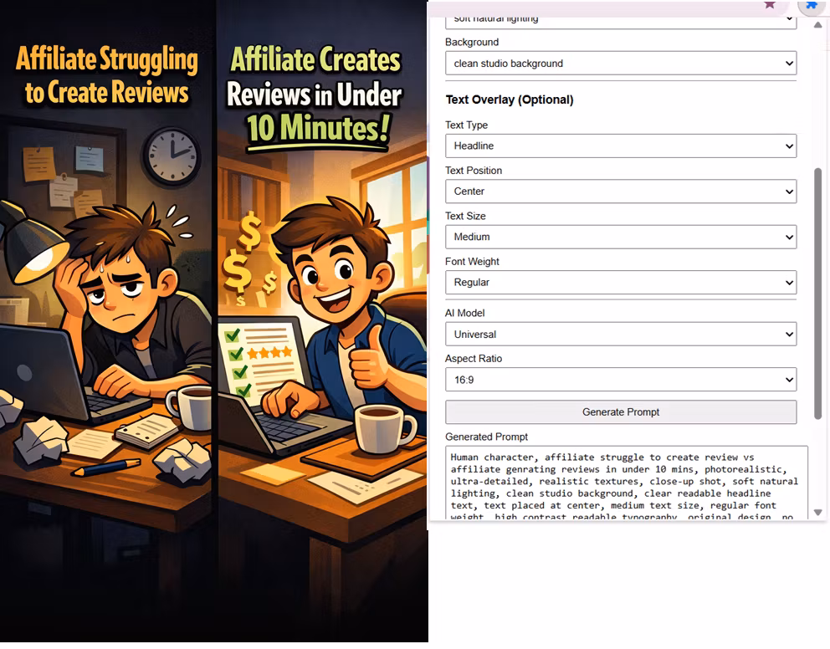Screen dimensions: 830x649
Task: Expand the Text Position dropdown
Action: pos(620,192)
